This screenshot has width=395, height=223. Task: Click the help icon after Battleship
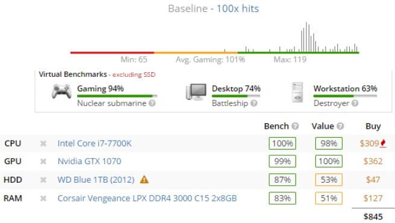tap(254, 103)
